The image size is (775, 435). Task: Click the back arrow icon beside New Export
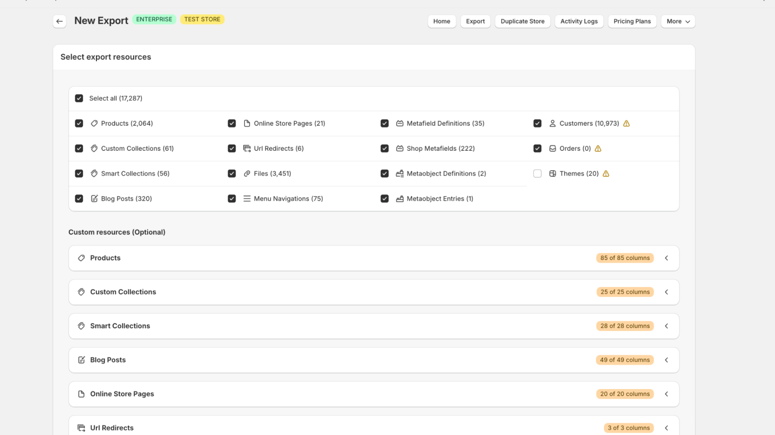click(x=60, y=21)
